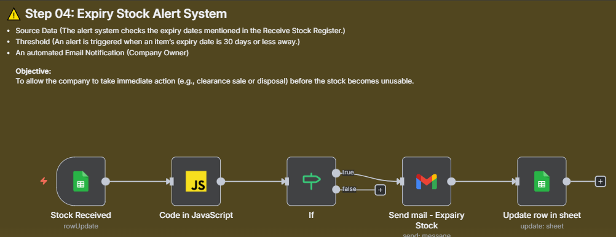Click the 'If' node label

311,215
